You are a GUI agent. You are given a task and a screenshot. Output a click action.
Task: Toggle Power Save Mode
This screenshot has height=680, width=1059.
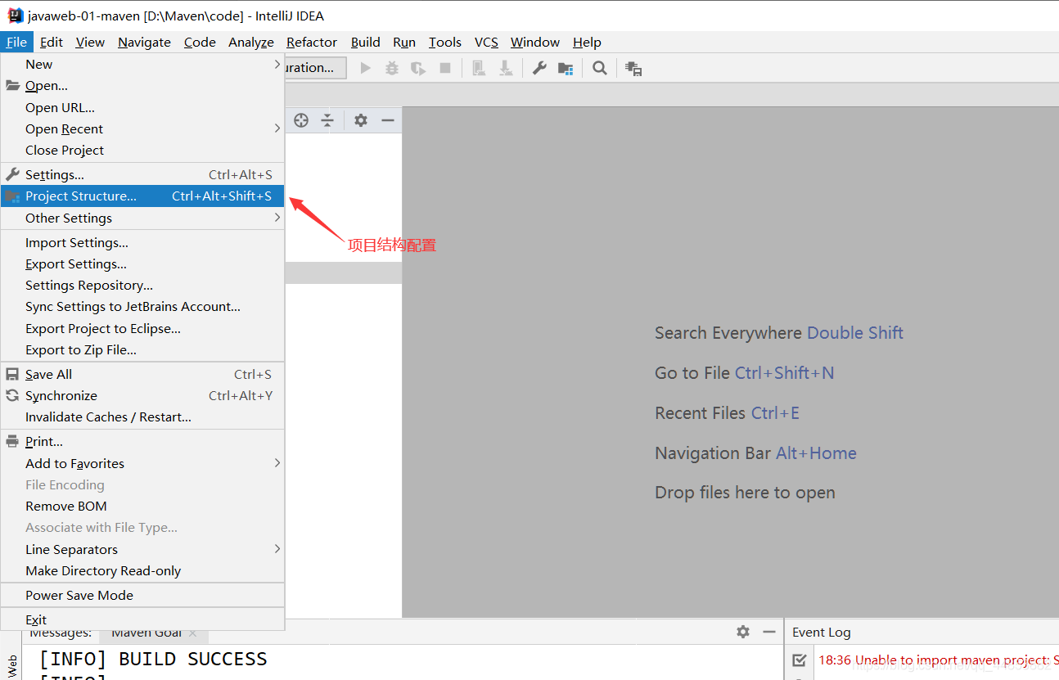[142, 595]
